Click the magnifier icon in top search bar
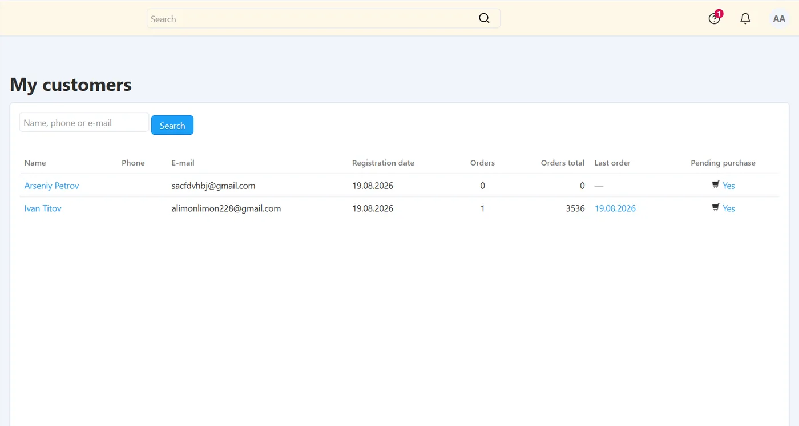 (x=484, y=18)
